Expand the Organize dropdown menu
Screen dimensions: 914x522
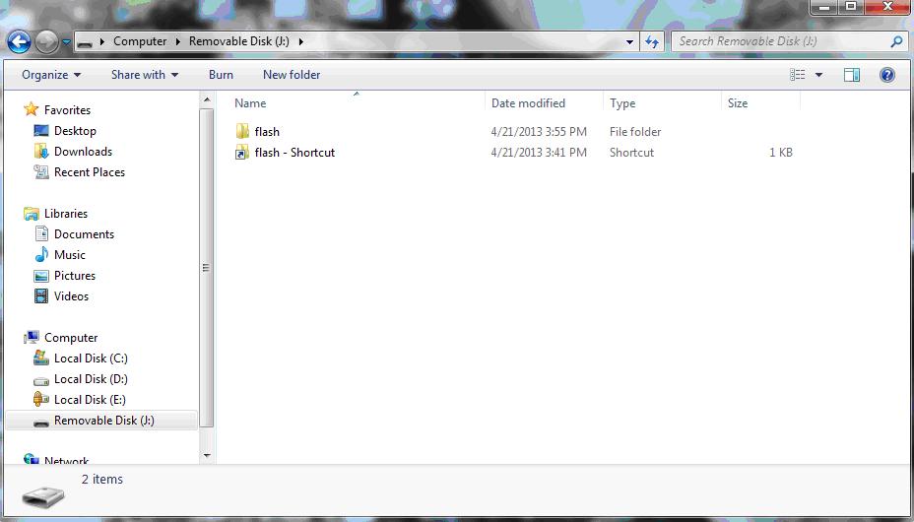click(x=51, y=75)
